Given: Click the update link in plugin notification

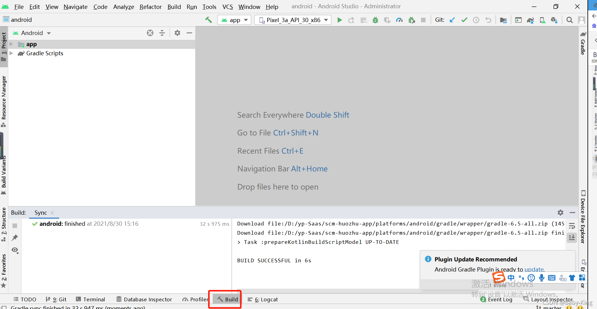Looking at the screenshot, I should tap(534, 269).
